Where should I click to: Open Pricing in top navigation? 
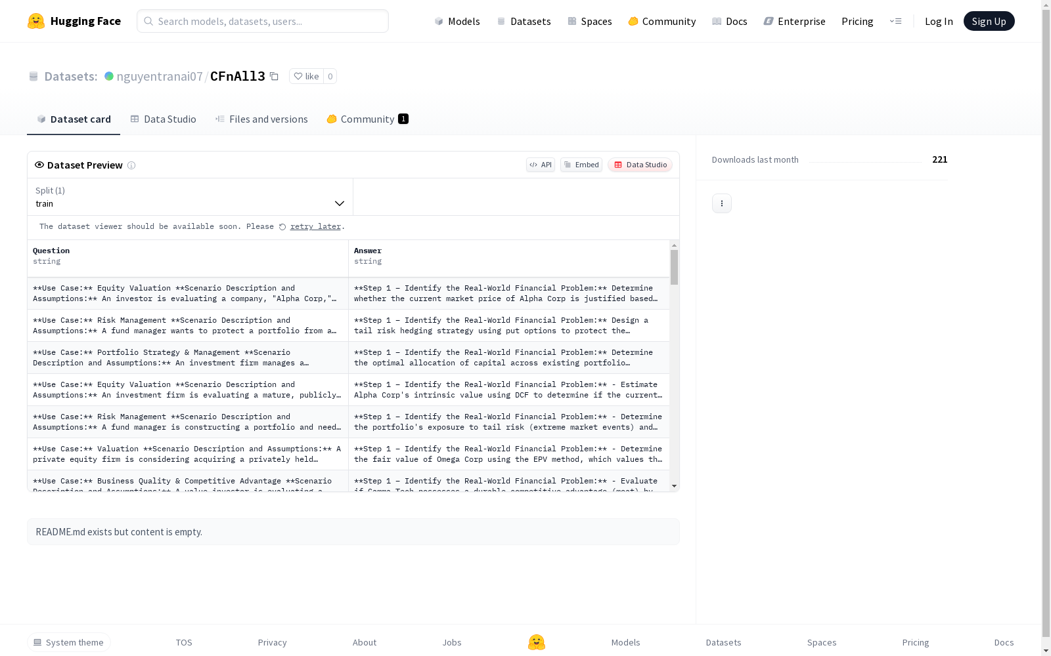tap(857, 21)
